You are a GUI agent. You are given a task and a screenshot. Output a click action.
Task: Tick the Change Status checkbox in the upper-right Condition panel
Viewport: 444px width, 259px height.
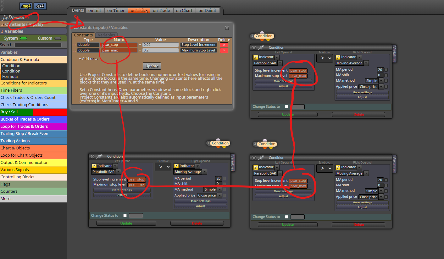[286, 107]
